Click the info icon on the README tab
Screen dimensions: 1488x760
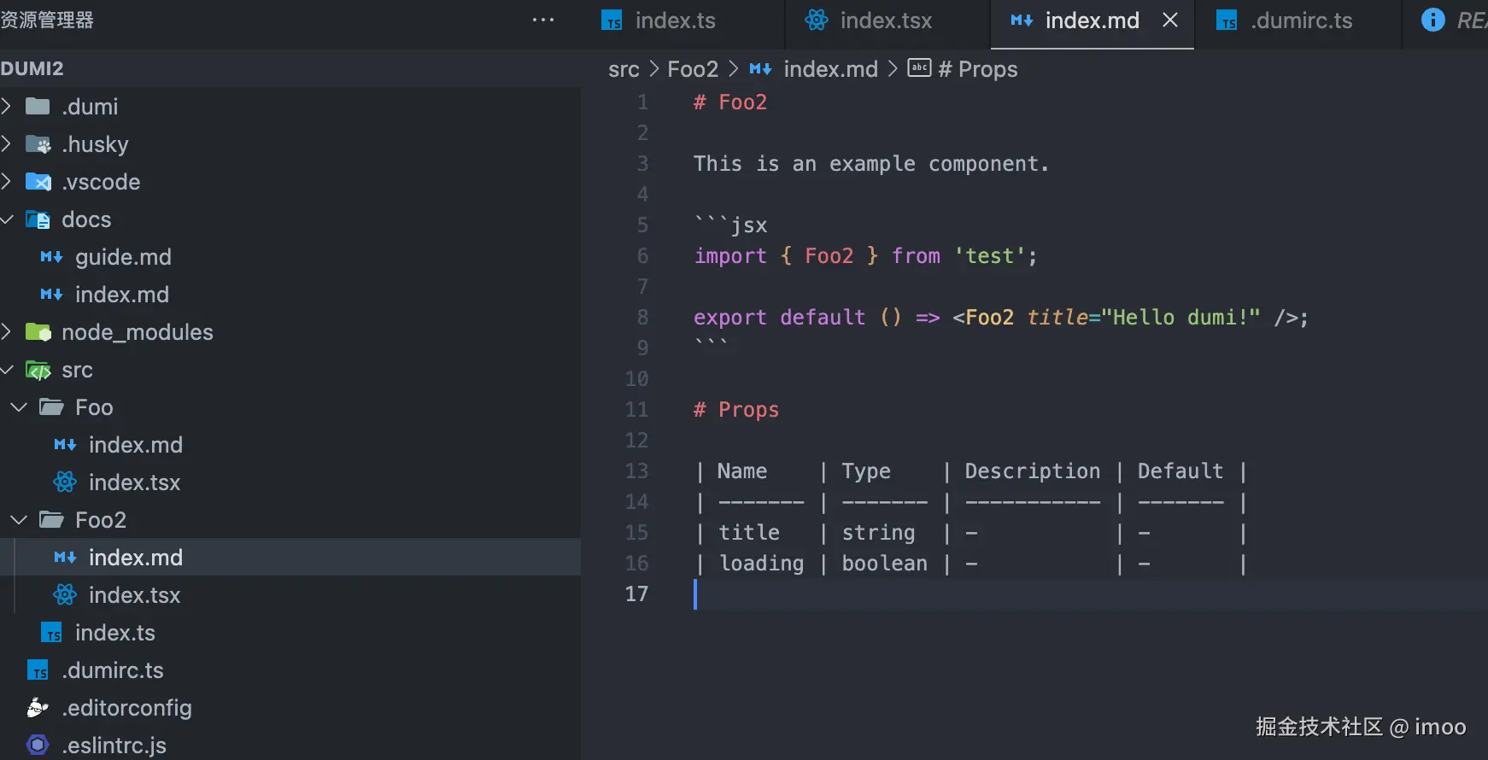pos(1432,20)
